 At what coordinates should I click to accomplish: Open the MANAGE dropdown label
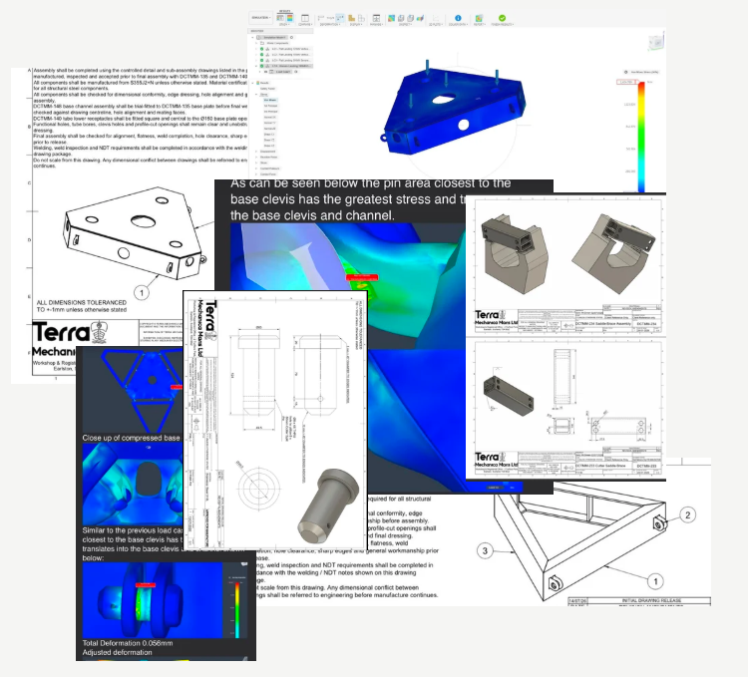376,24
